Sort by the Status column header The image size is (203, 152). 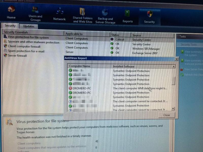point(121,35)
